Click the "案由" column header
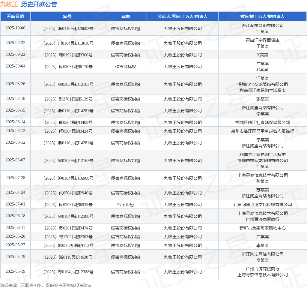 coord(126,16)
